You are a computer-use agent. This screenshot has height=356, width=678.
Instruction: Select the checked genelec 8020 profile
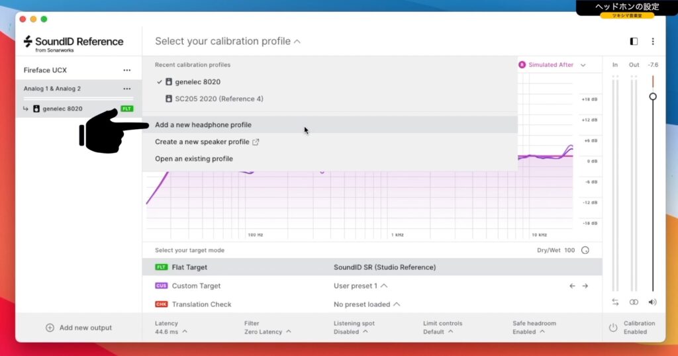pos(330,81)
